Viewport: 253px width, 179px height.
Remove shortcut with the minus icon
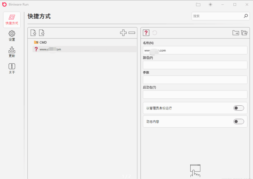[132, 33]
